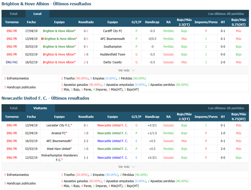Click the date 03/03/19

tap(31, 149)
